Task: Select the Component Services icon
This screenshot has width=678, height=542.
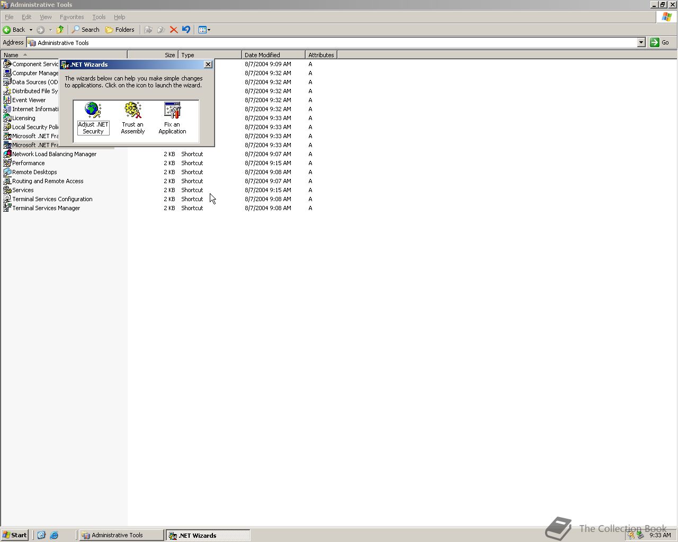Action: (7, 64)
